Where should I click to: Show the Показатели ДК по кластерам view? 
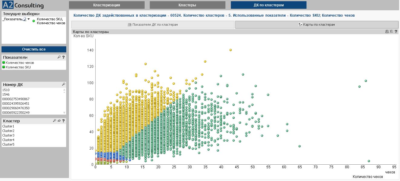pos(153,25)
